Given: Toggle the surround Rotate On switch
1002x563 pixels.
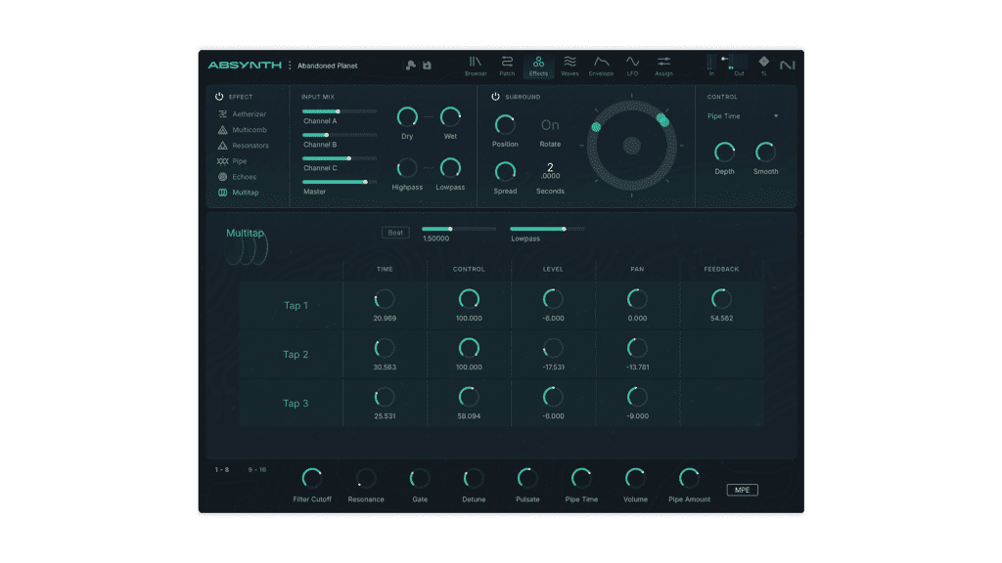Looking at the screenshot, I should point(550,125).
